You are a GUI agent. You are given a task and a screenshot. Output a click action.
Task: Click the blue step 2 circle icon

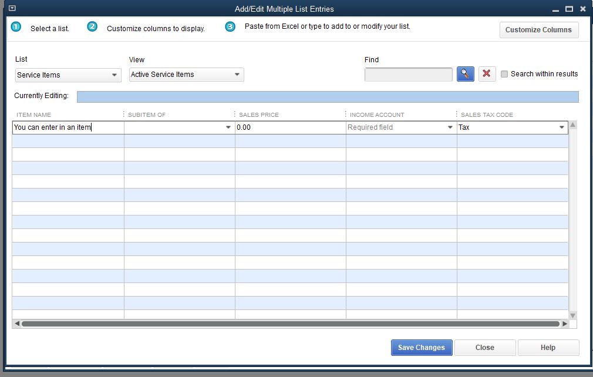[92, 26]
